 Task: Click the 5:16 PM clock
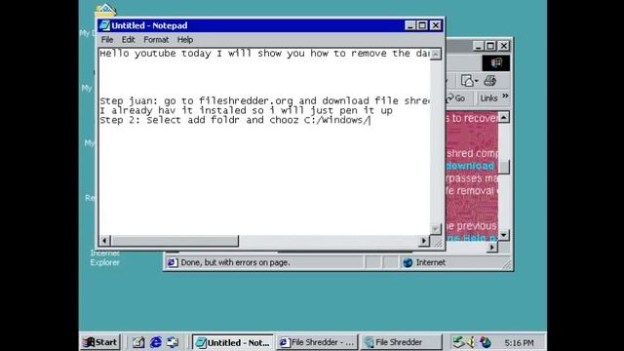tap(519, 342)
